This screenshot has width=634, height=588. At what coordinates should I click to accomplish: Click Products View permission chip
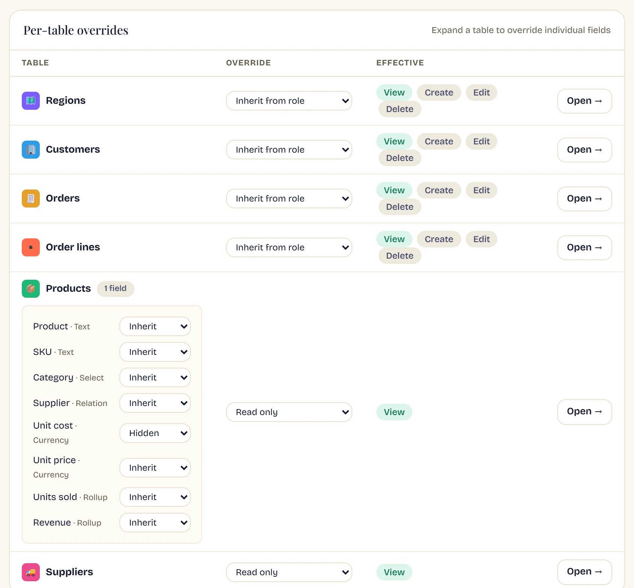point(394,412)
